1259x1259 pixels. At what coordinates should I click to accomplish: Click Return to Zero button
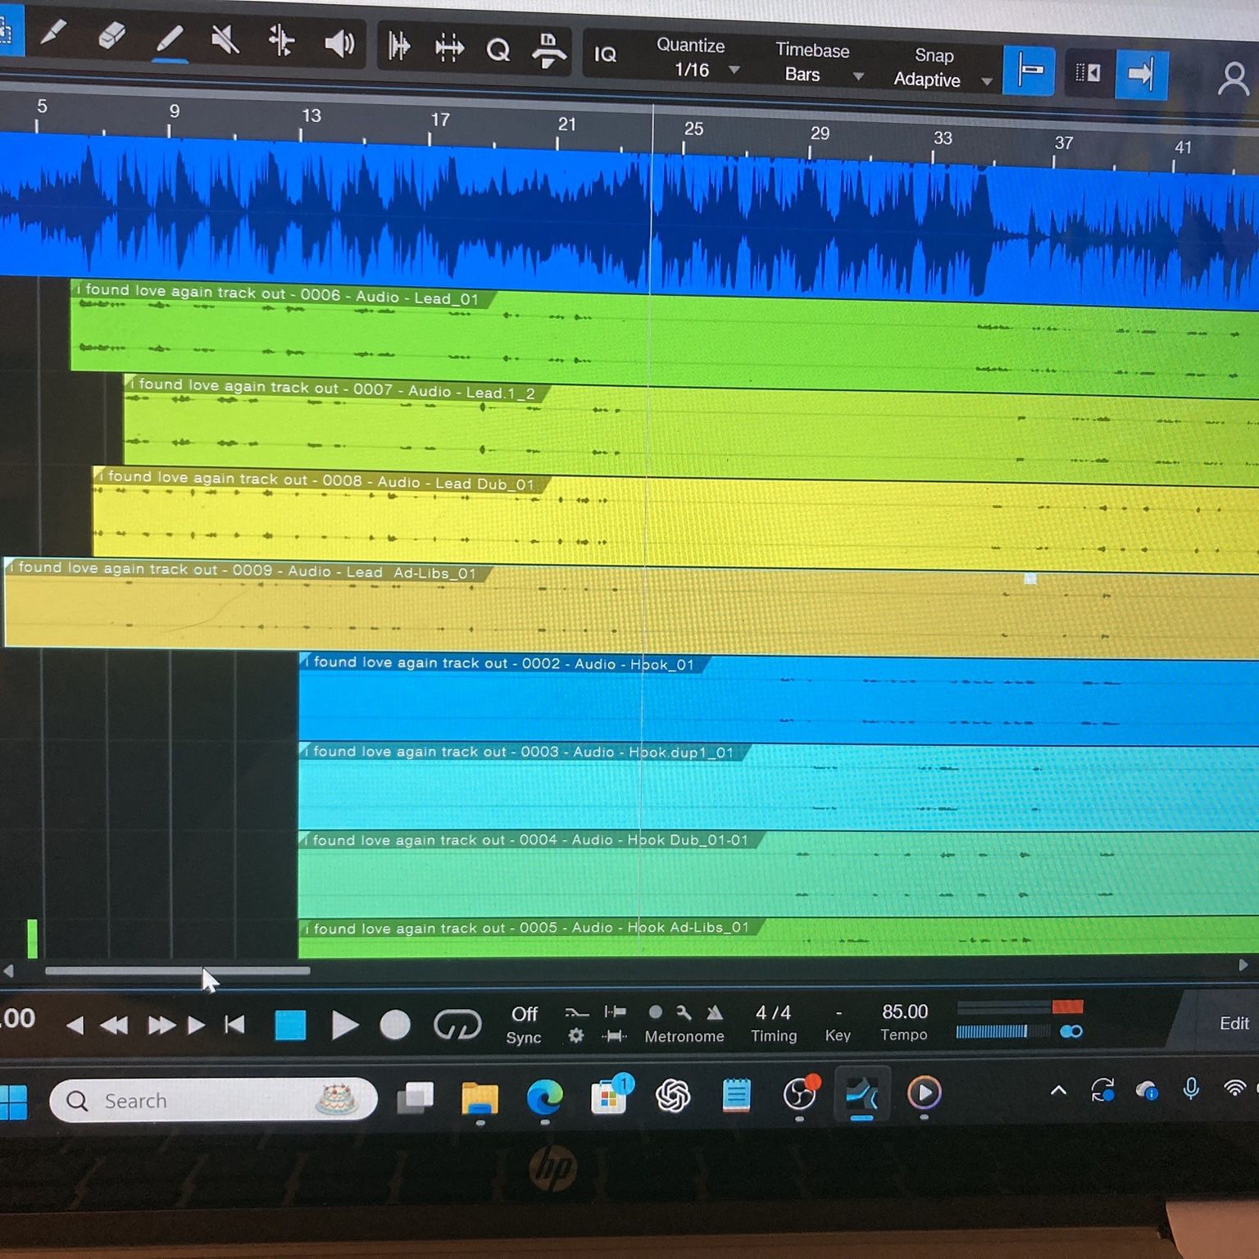234,1025
